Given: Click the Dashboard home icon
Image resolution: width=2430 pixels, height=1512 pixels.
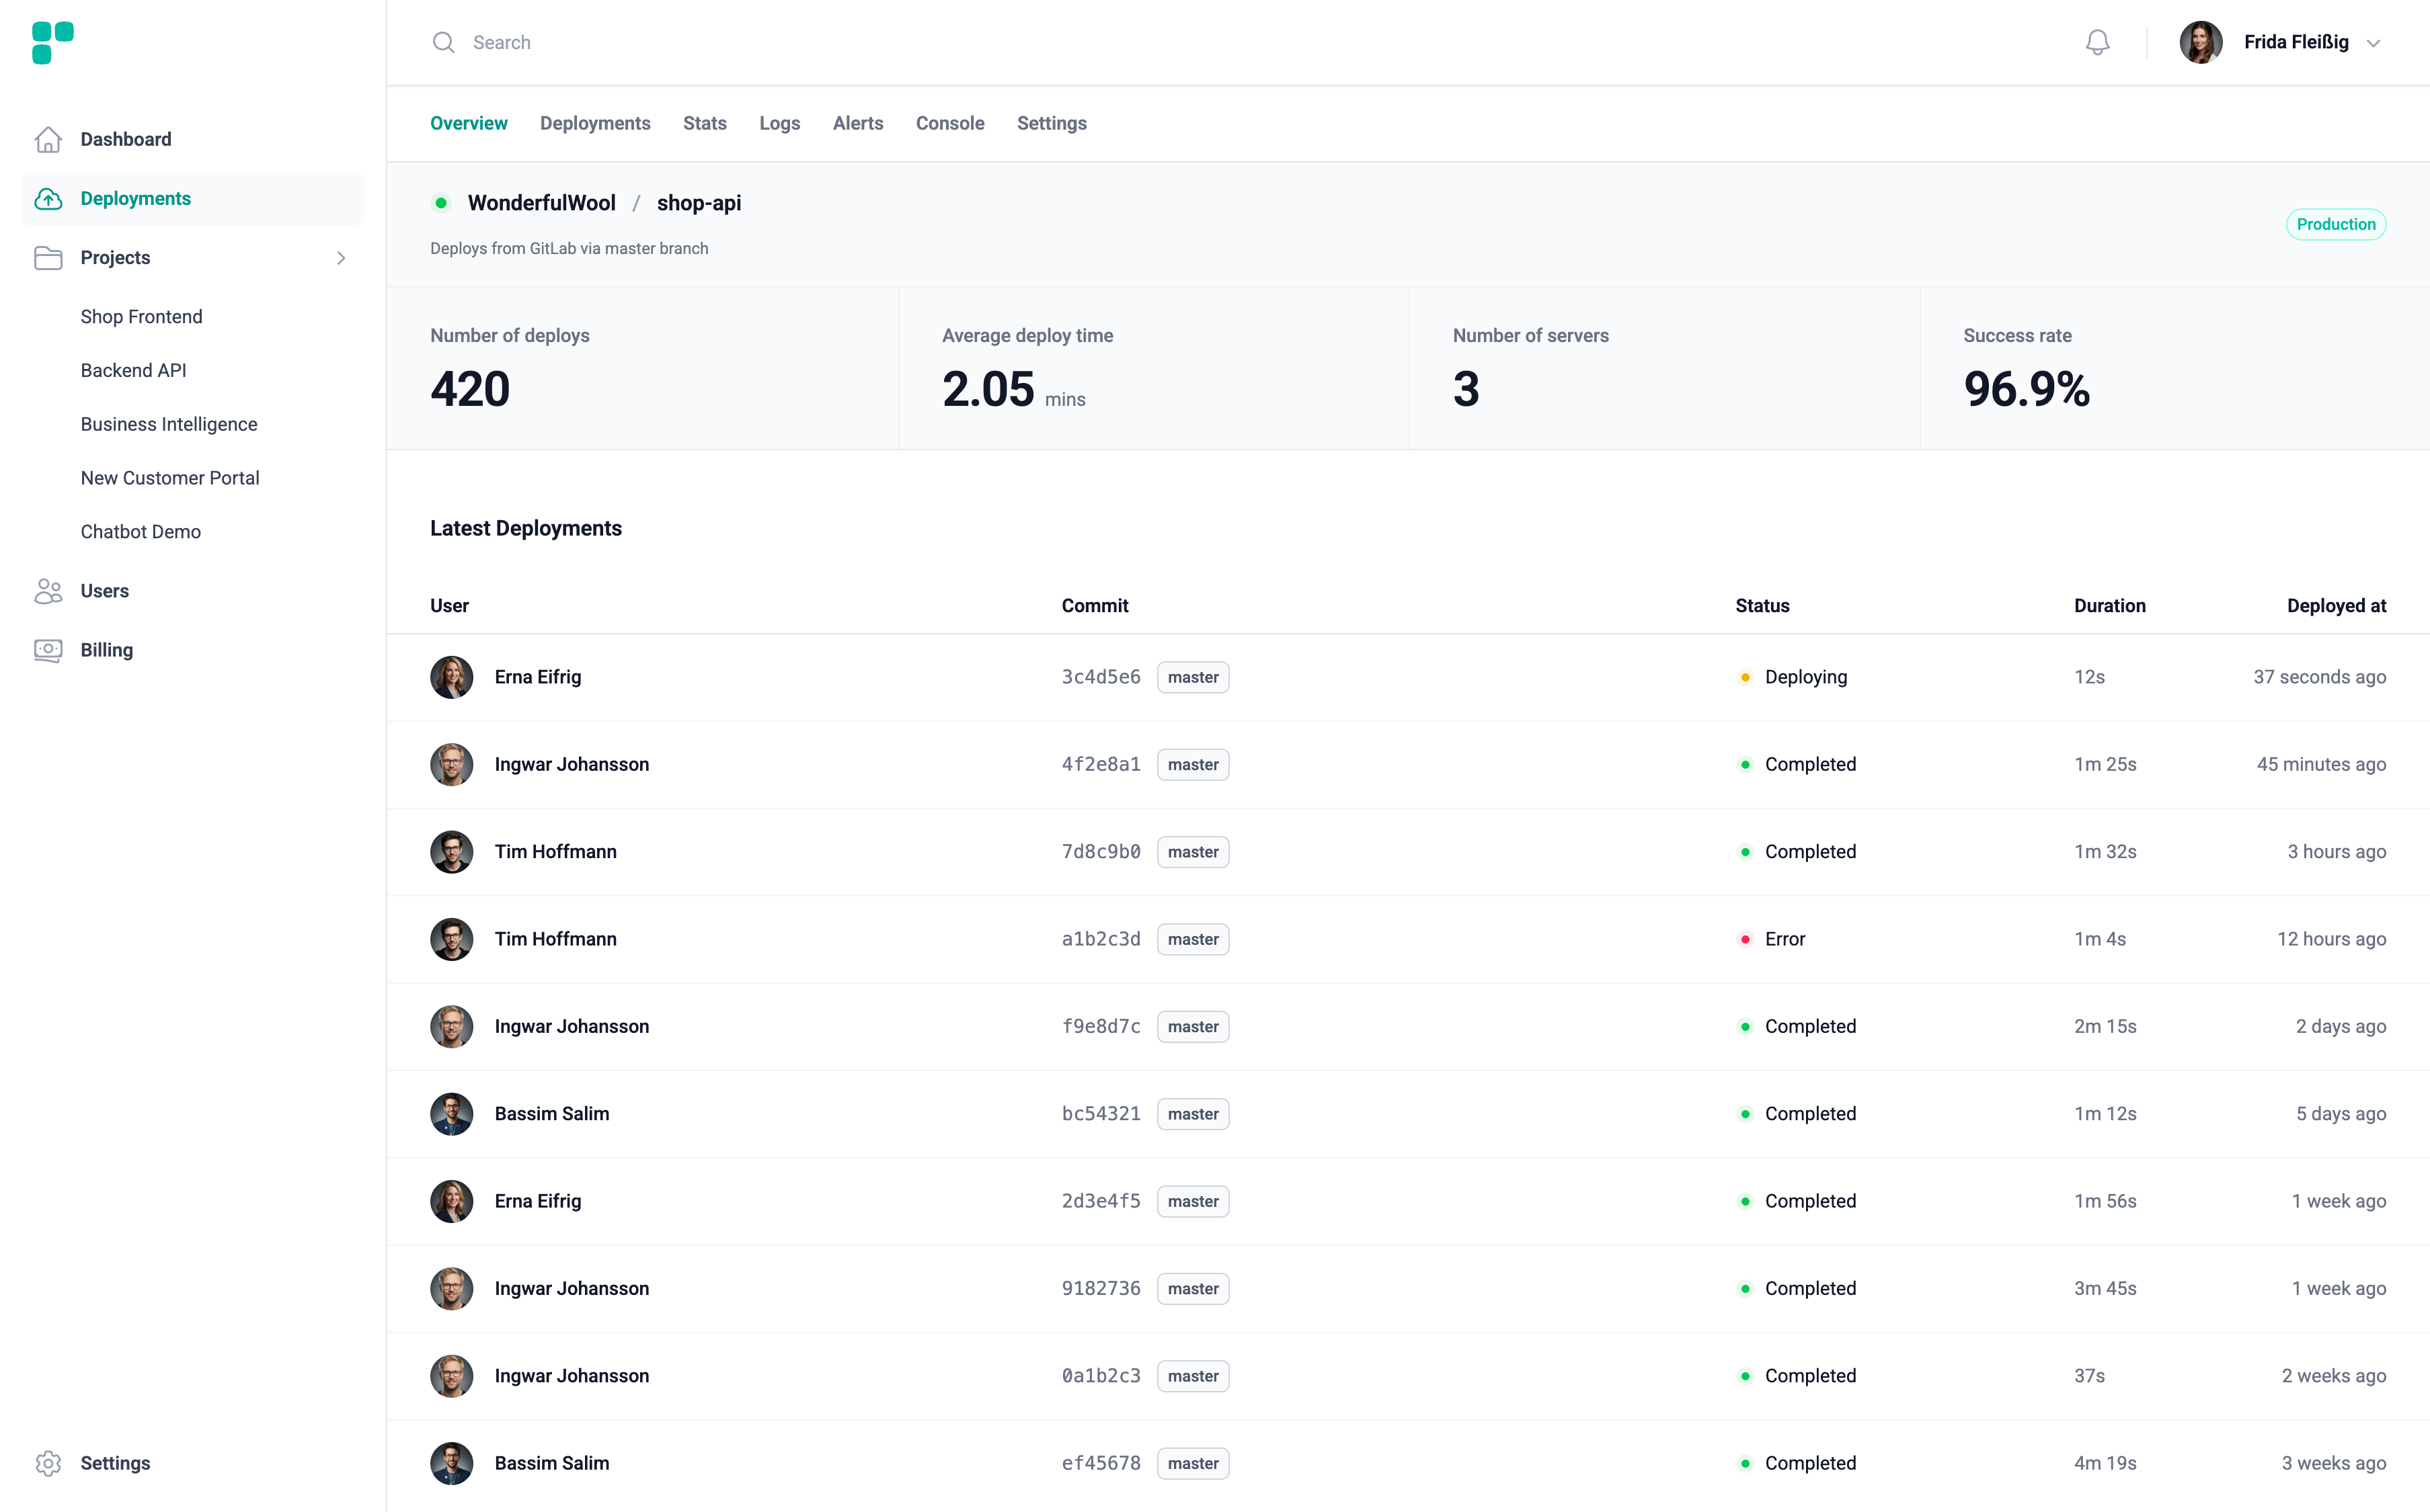Looking at the screenshot, I should [x=48, y=139].
